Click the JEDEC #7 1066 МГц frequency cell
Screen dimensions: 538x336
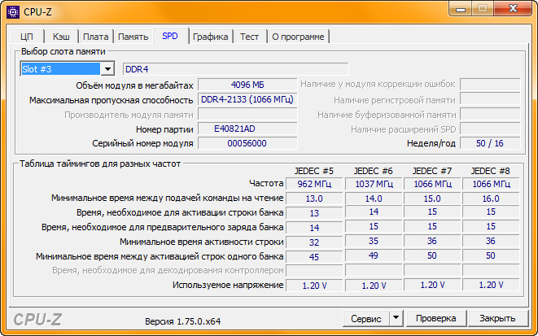tap(432, 184)
